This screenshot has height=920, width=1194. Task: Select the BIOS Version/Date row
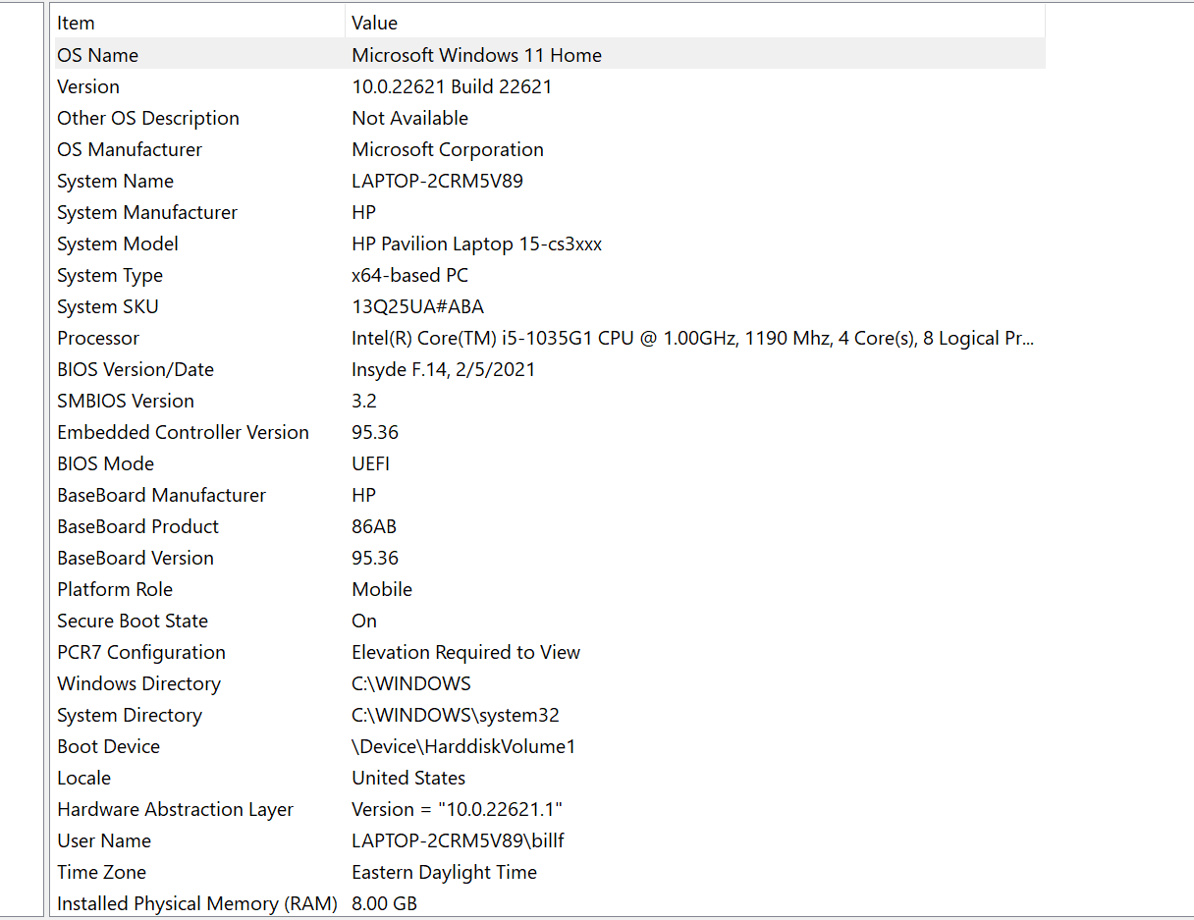295,369
